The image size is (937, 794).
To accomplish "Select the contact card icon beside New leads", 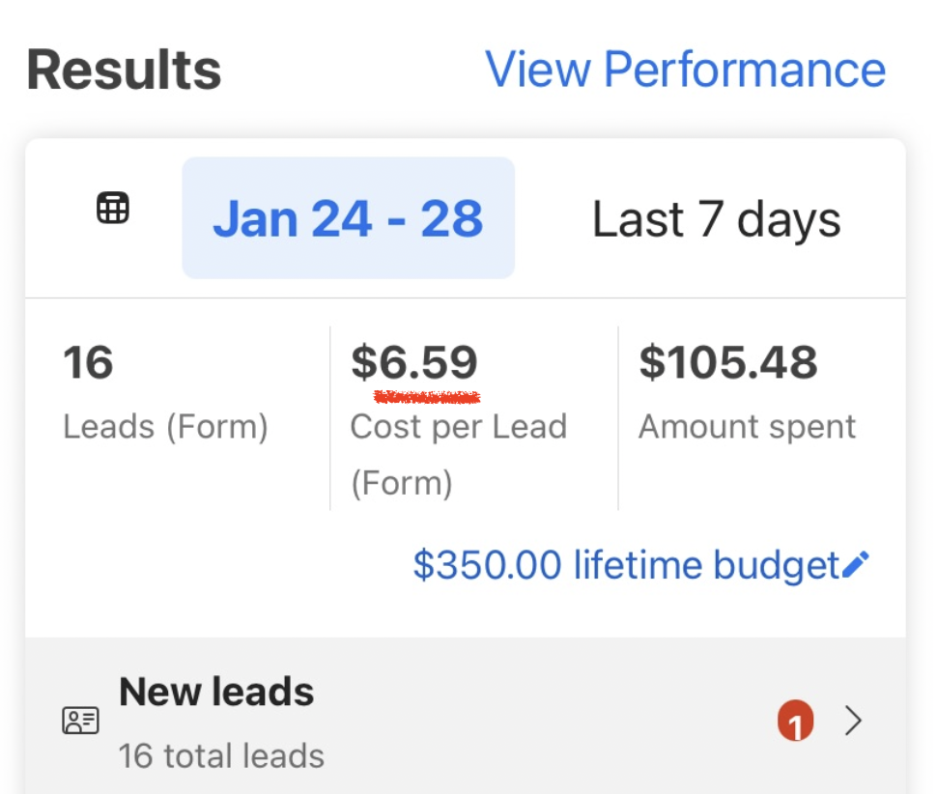I will 80,720.
